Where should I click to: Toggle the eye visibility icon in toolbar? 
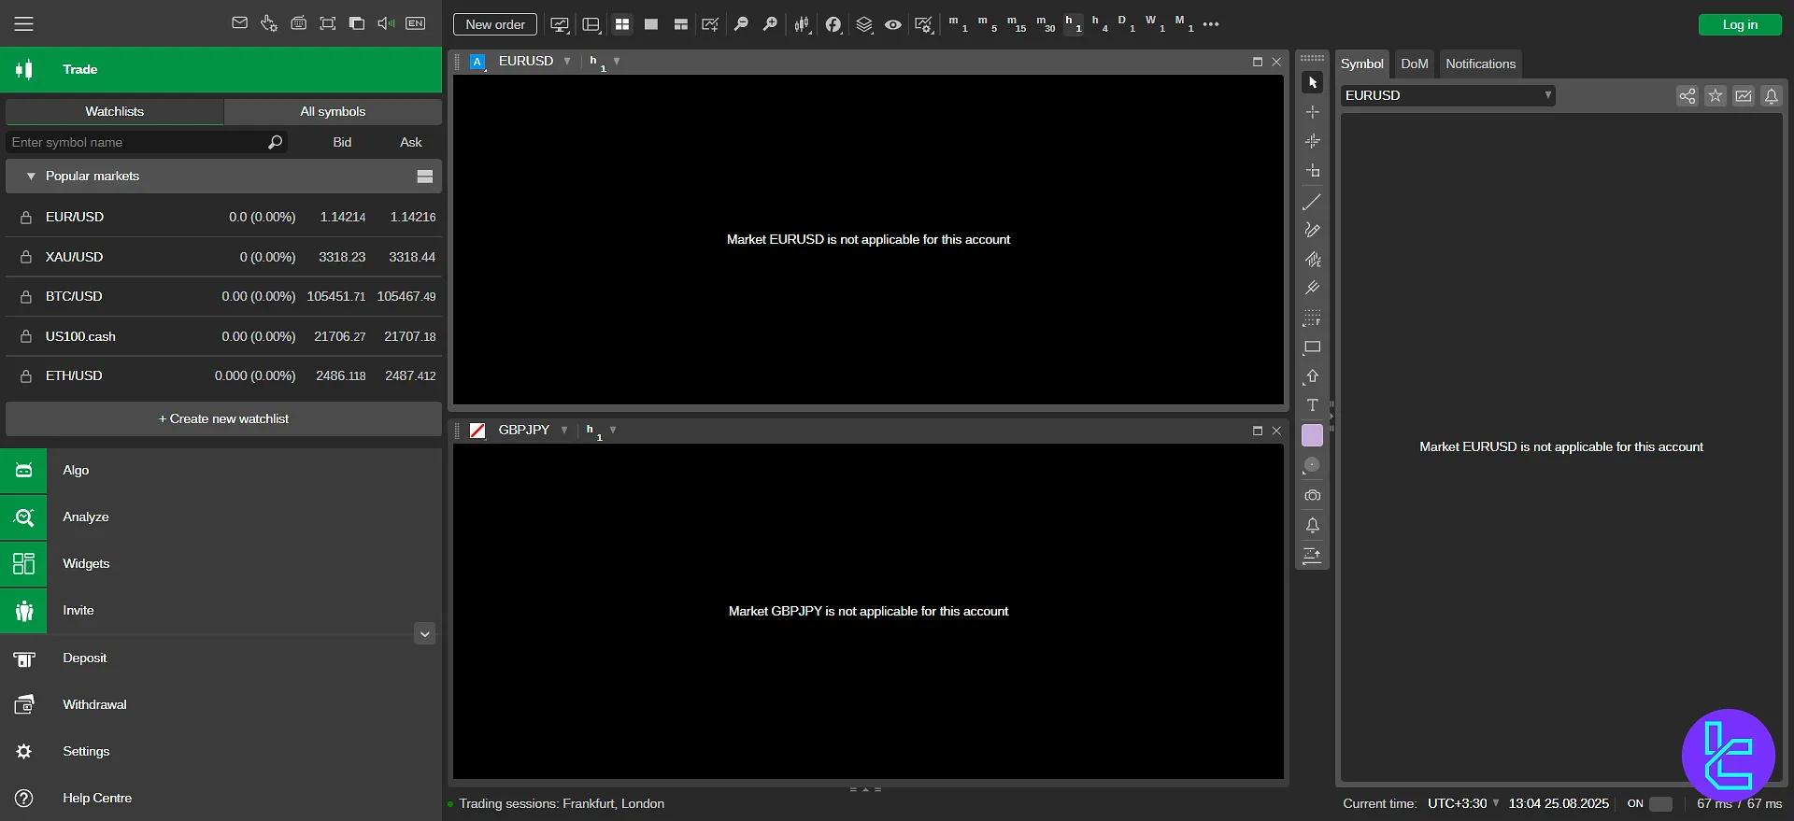[893, 24]
